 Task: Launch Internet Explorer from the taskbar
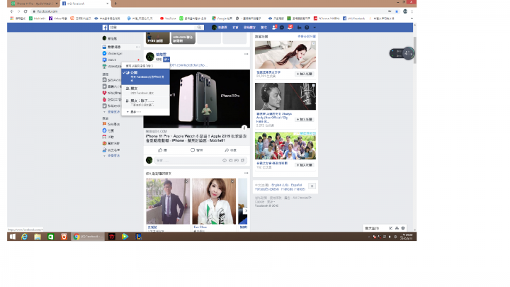pyautogui.click(x=24, y=237)
